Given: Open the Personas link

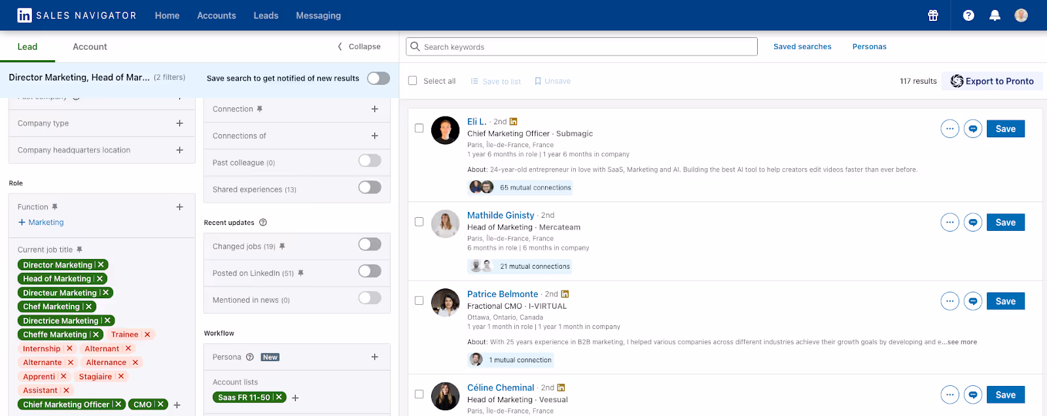Looking at the screenshot, I should (869, 46).
